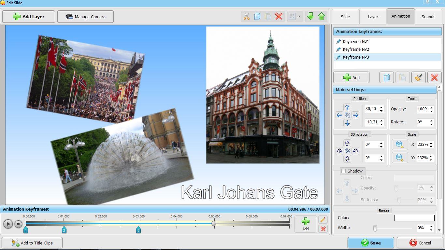This screenshot has width=445, height=250.
Task: Increase first 3D rotation value stepper
Action: [x=381, y=143]
